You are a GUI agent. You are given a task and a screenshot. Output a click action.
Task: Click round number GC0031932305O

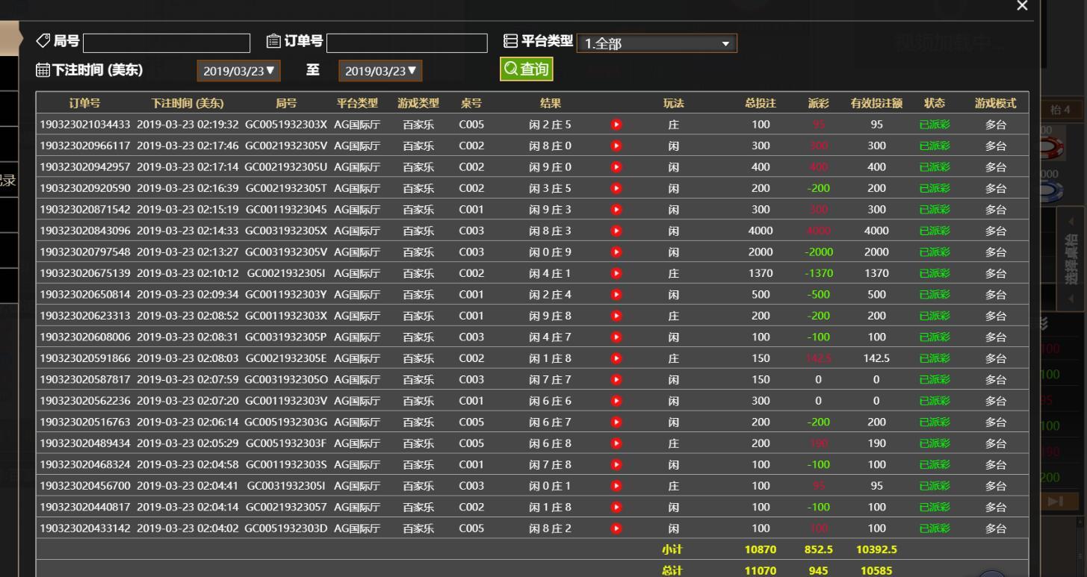click(x=286, y=380)
